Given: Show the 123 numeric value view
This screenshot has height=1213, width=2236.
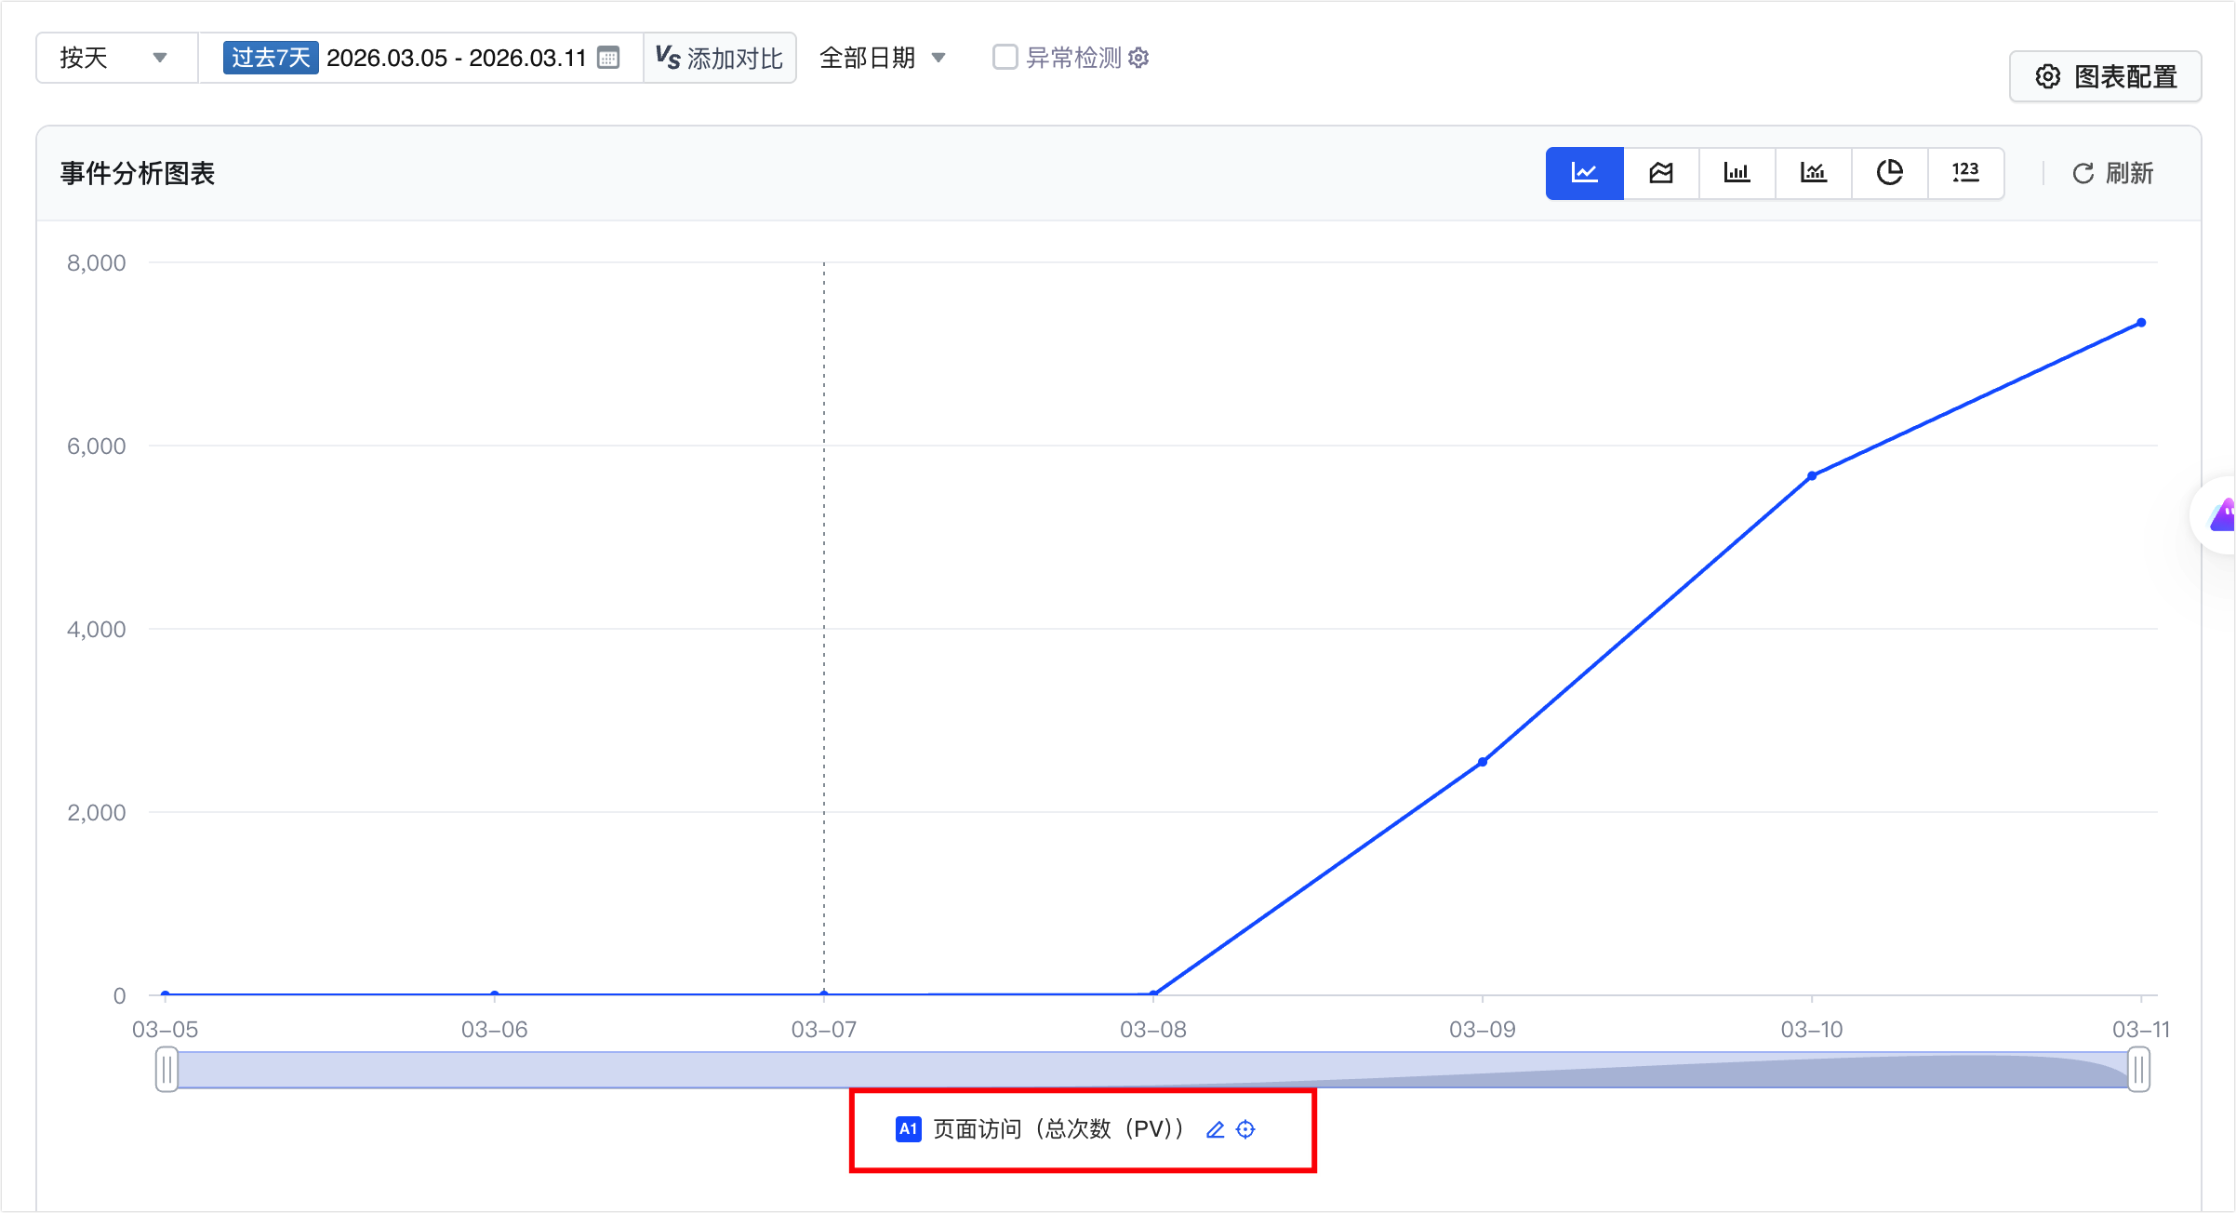Looking at the screenshot, I should pos(1965,173).
